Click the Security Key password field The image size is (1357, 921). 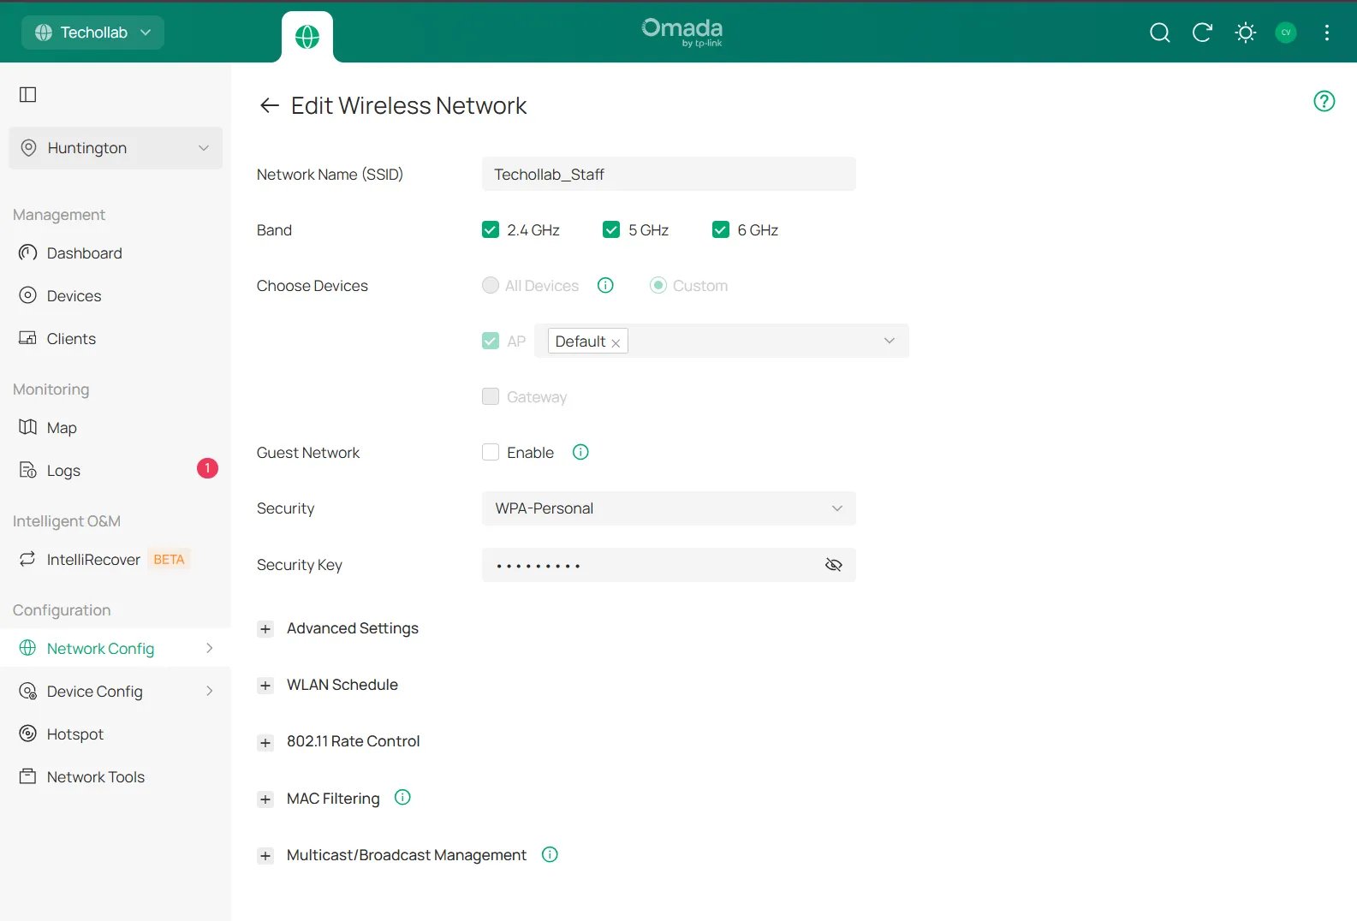tap(669, 565)
